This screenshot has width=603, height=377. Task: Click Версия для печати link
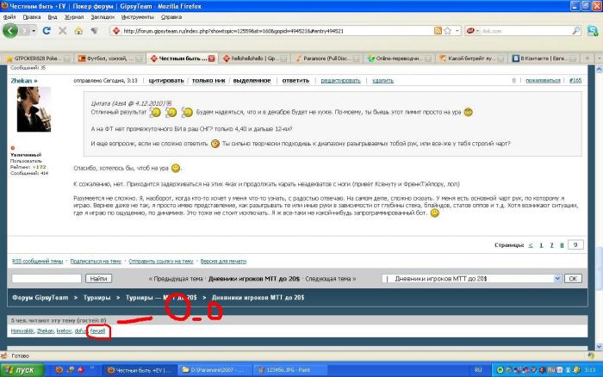pyautogui.click(x=223, y=262)
